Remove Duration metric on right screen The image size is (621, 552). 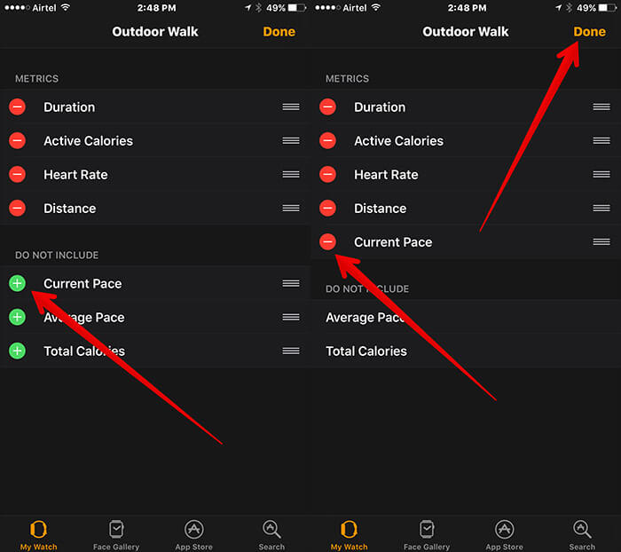point(328,107)
